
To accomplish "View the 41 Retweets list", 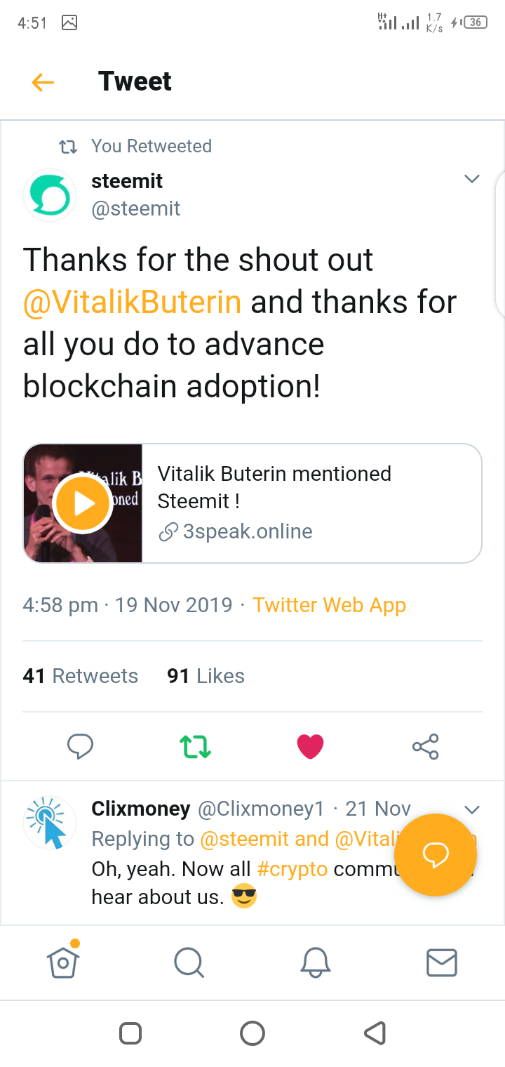I will [x=81, y=676].
